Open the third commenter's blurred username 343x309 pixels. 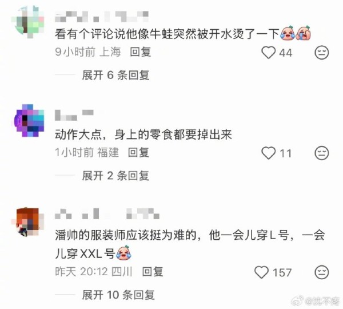coord(107,214)
